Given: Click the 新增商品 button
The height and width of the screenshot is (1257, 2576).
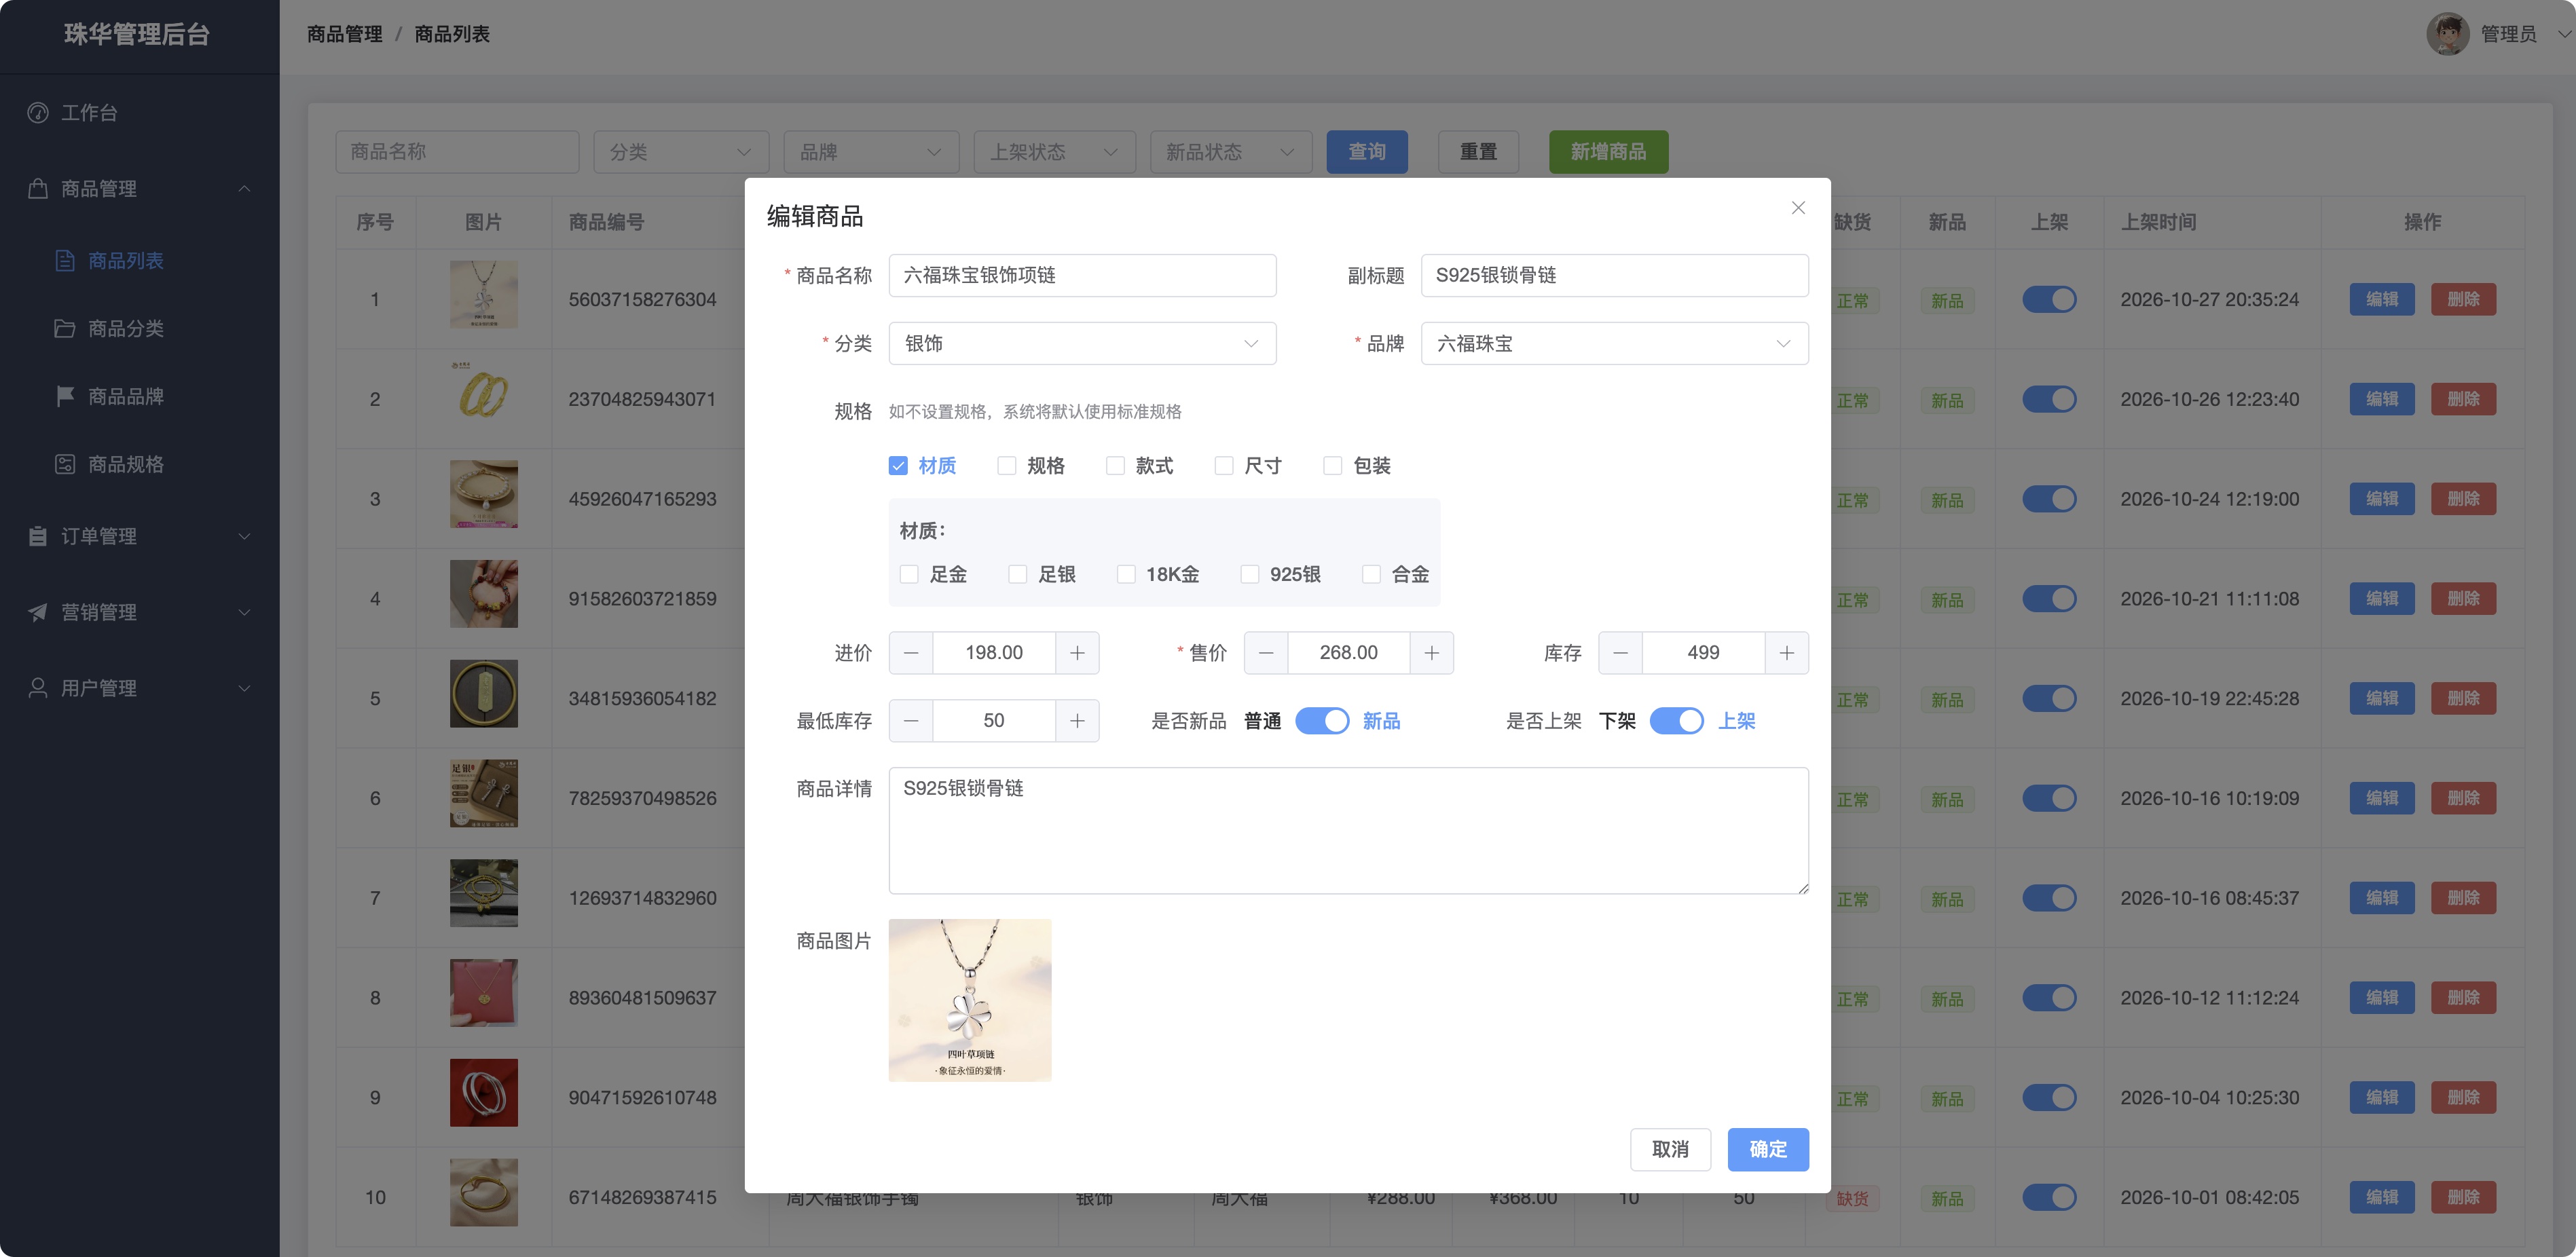Looking at the screenshot, I should [x=1608, y=152].
